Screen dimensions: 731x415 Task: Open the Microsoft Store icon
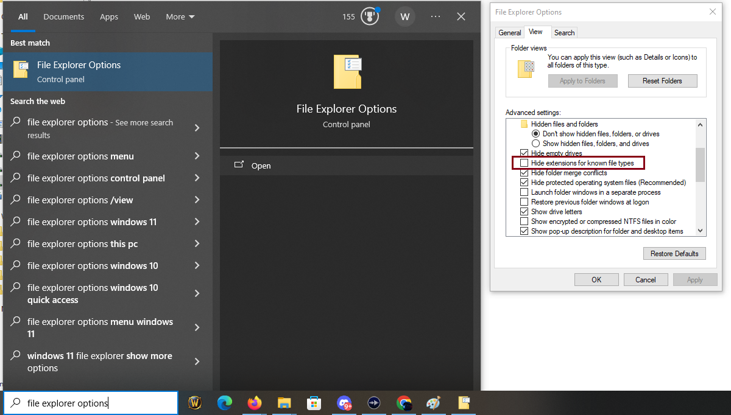click(x=314, y=403)
